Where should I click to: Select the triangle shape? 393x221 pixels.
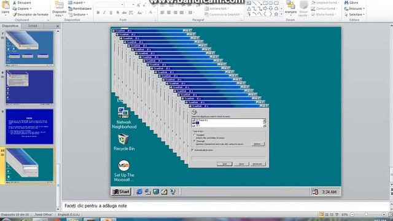pyautogui.click(x=249, y=9)
